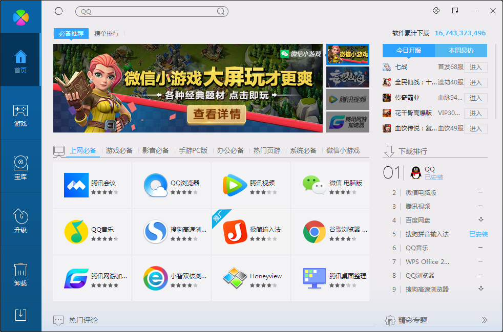Click 进入 button for 花千骨高爆版
The image size is (503, 332).
(476, 114)
